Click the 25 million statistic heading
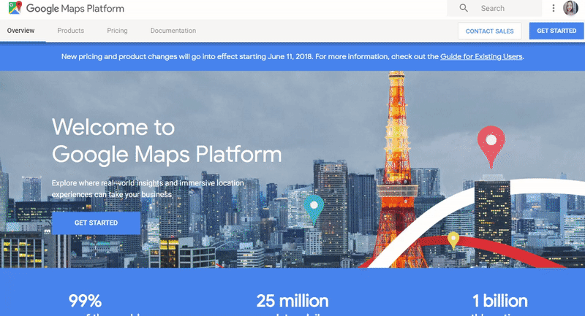This screenshot has height=316, width=585. 292,301
